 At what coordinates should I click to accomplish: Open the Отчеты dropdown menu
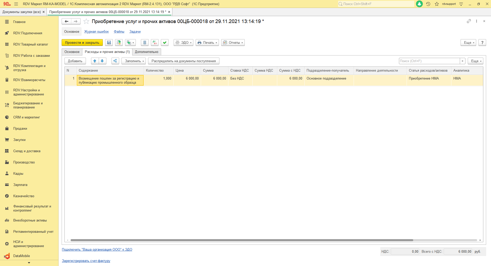tap(233, 43)
